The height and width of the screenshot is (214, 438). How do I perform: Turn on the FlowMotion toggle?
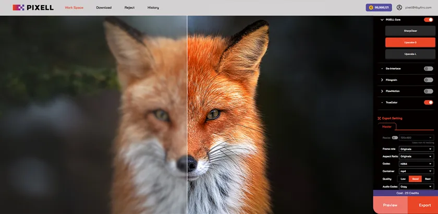pos(428,91)
